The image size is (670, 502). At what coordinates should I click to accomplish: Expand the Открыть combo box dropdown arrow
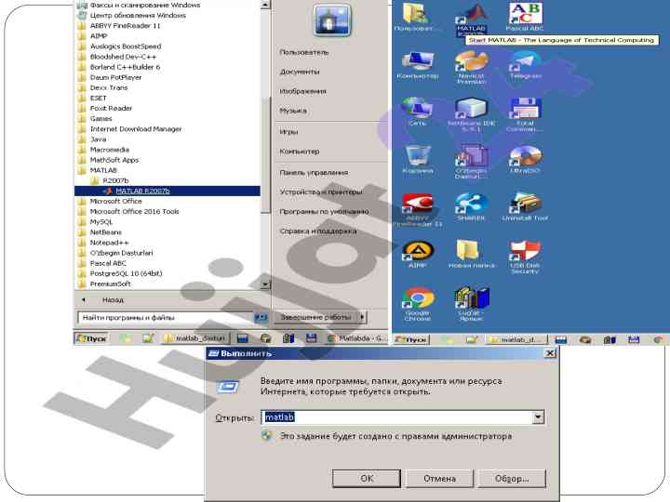pos(537,417)
